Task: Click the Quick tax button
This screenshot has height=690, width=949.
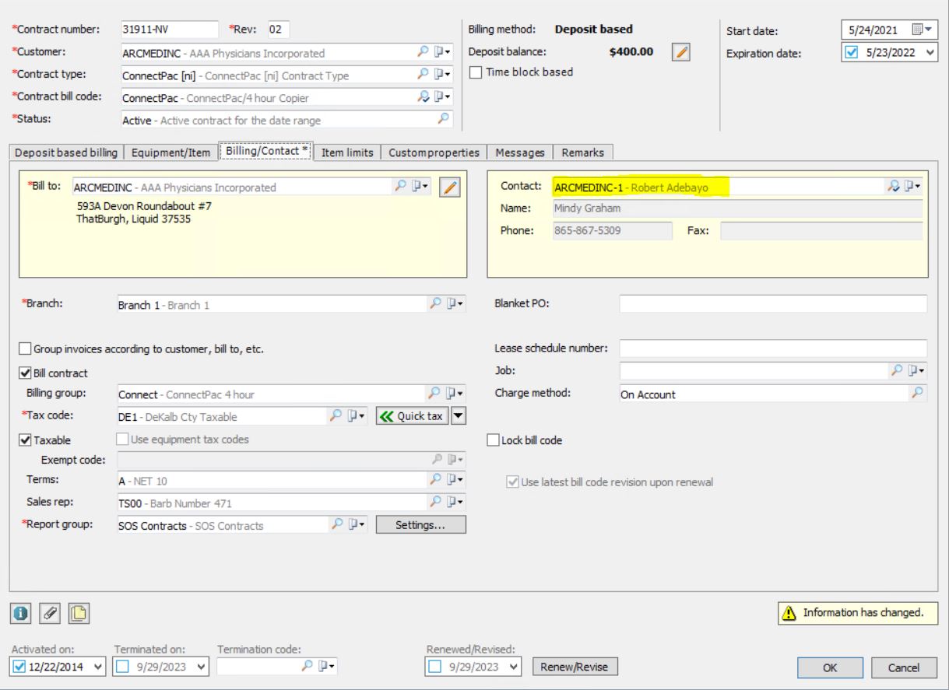Action: point(412,416)
